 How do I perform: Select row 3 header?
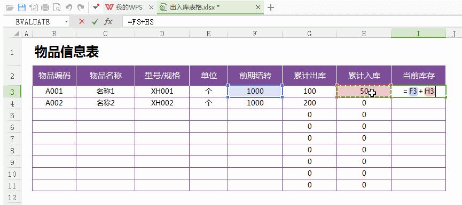[12, 92]
